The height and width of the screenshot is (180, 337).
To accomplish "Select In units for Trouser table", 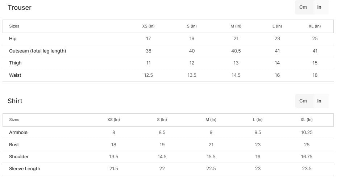I will 319,7.
